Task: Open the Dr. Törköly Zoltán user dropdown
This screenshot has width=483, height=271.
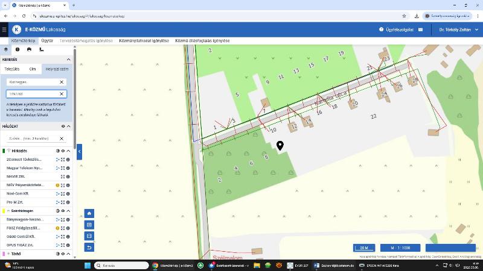Action: tap(459, 30)
